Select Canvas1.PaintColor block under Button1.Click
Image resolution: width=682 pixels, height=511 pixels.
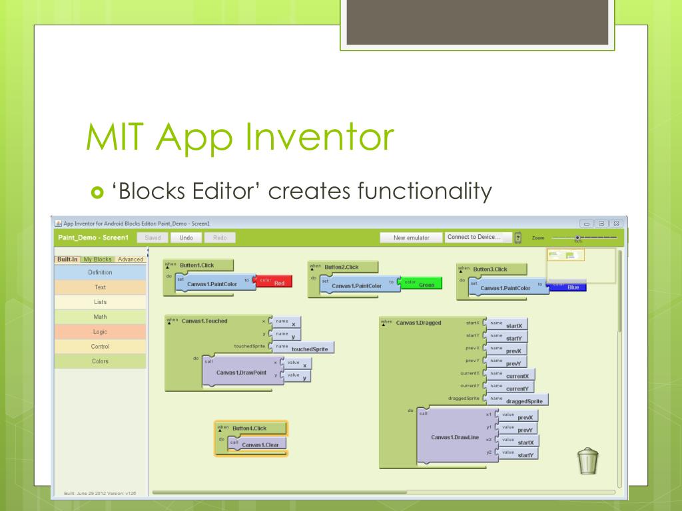(x=215, y=283)
